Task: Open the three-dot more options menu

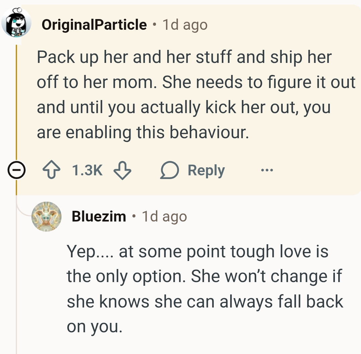Action: point(267,171)
